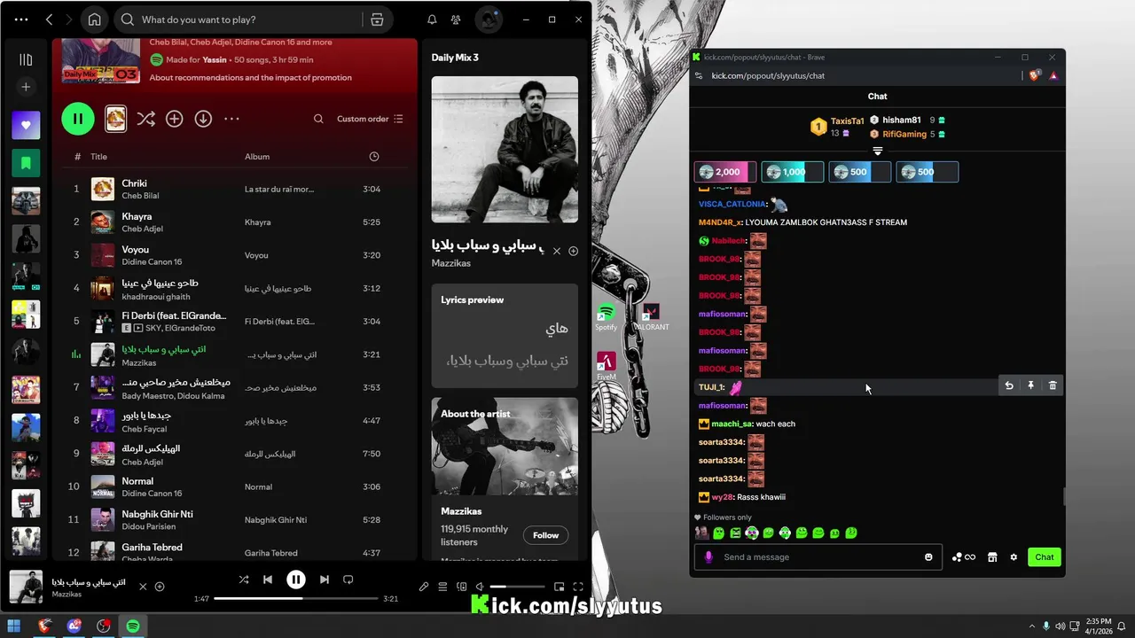
Task: Pin the TUJI_1 chat message
Action: click(x=1030, y=385)
